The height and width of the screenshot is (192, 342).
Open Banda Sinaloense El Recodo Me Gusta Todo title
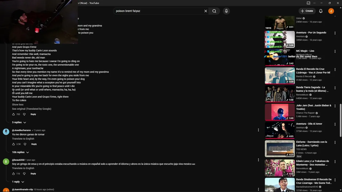pyautogui.click(x=314, y=181)
